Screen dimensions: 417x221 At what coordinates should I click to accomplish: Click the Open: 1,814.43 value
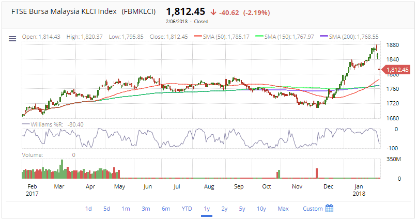[x=41, y=37]
